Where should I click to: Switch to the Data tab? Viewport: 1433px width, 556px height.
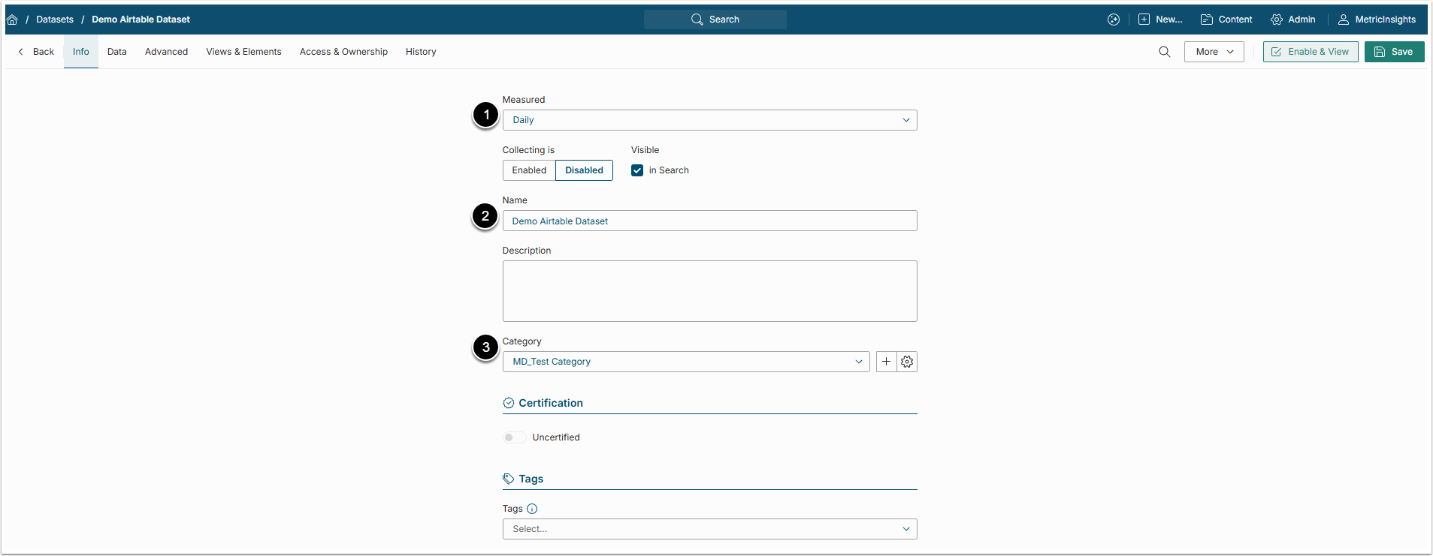[x=116, y=52]
